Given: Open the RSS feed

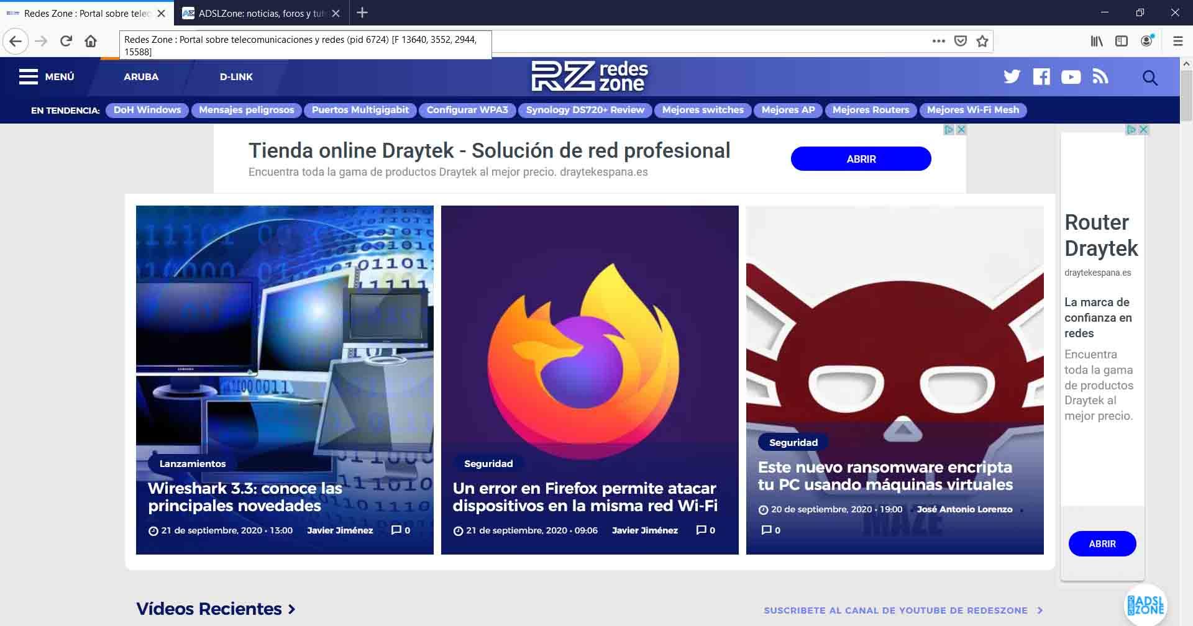Looking at the screenshot, I should click(1100, 76).
